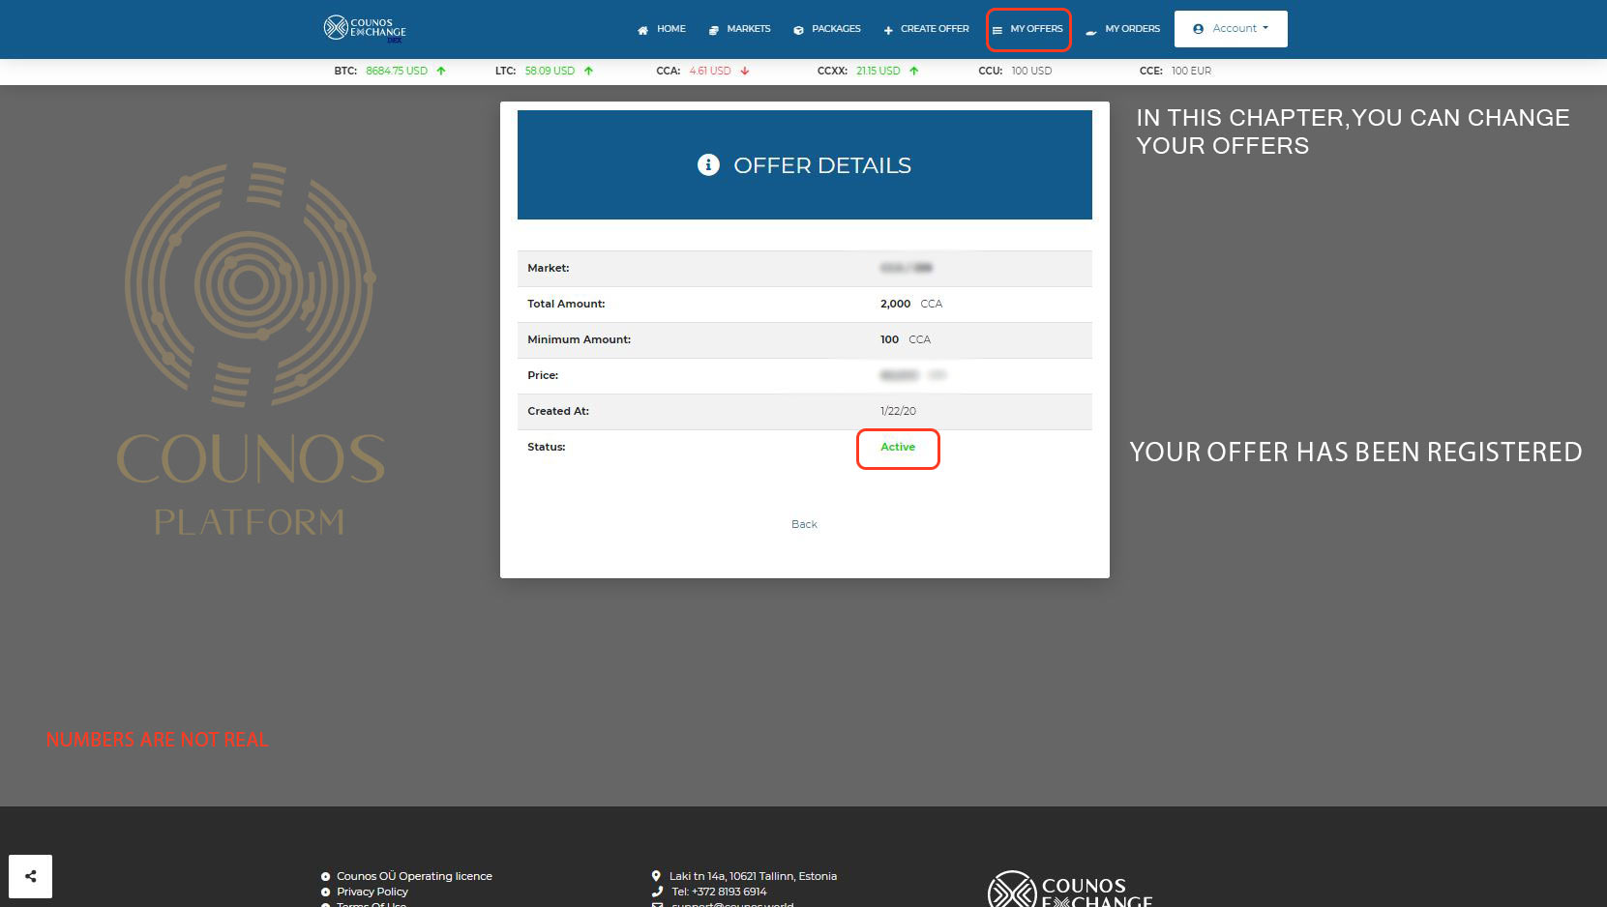This screenshot has width=1607, height=907.
Task: Click the CCXX green up arrow
Action: (913, 71)
